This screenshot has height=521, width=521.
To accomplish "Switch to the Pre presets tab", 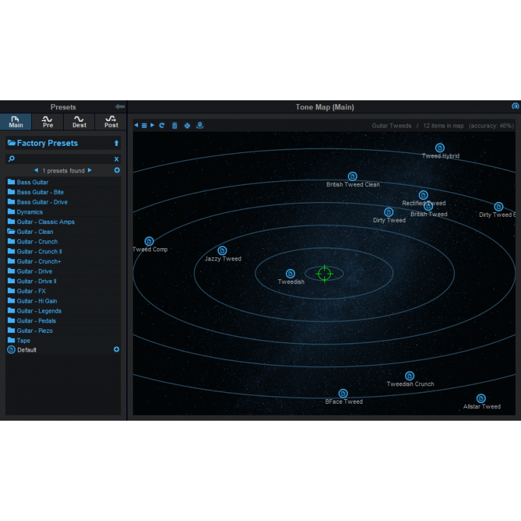I will pyautogui.click(x=48, y=122).
